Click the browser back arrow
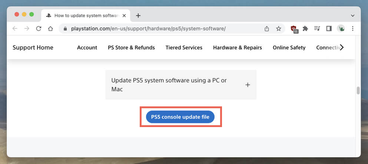 point(15,28)
